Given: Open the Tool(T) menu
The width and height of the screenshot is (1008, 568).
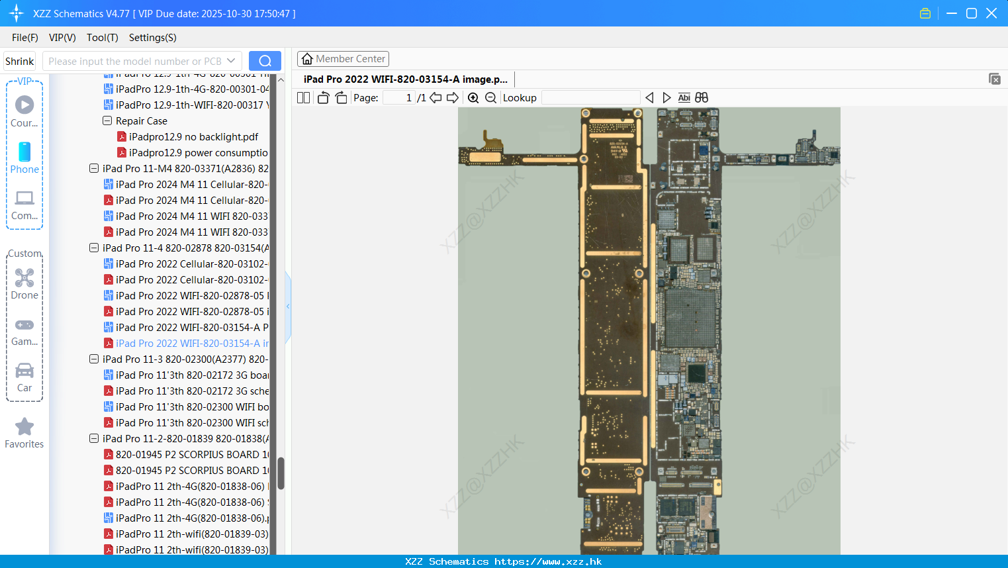Looking at the screenshot, I should (x=103, y=38).
